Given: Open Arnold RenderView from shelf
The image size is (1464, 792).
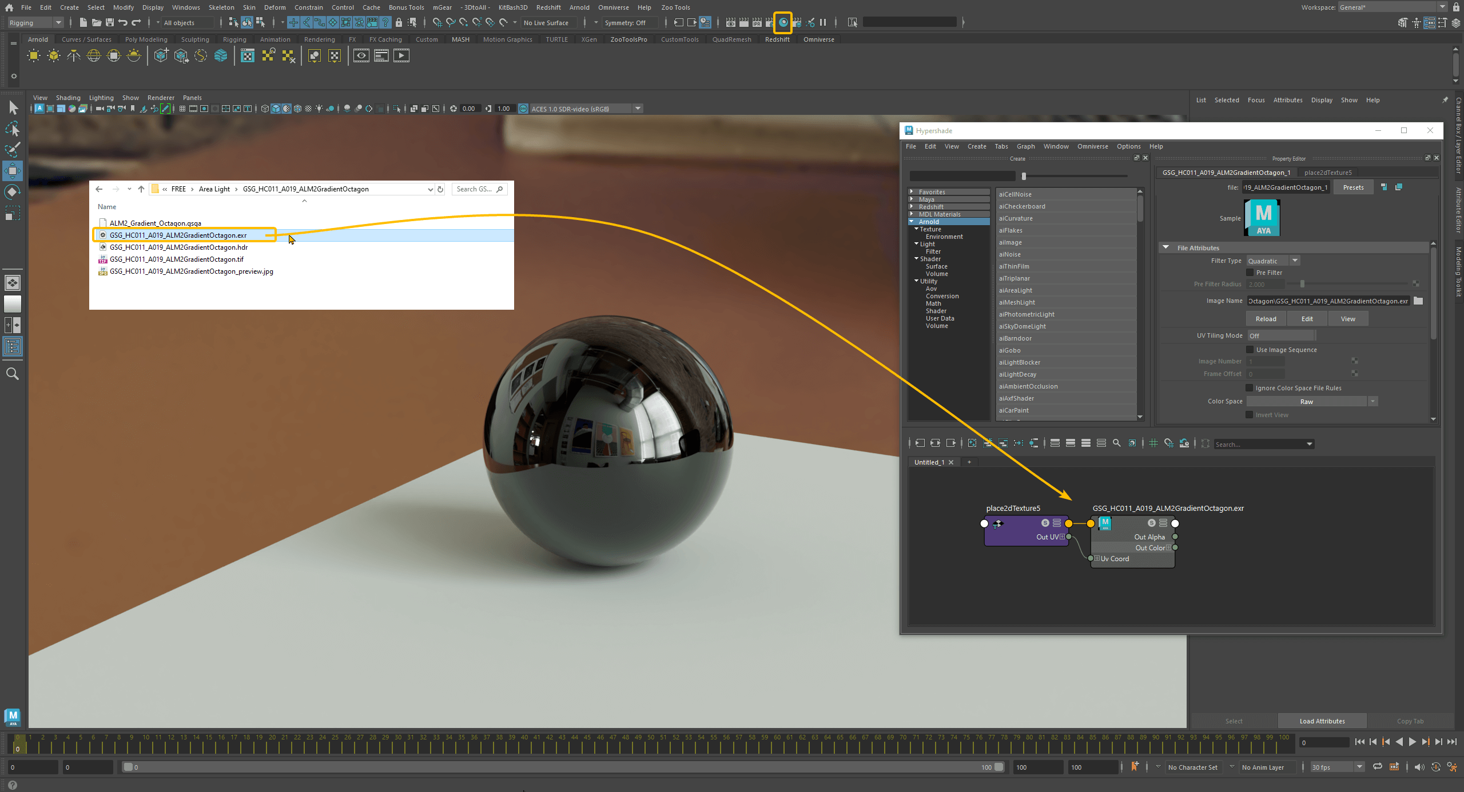Looking at the screenshot, I should pos(361,56).
